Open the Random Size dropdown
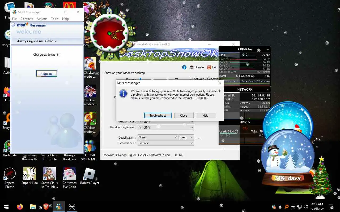This screenshot has height=212, width=340. [x=166, y=122]
